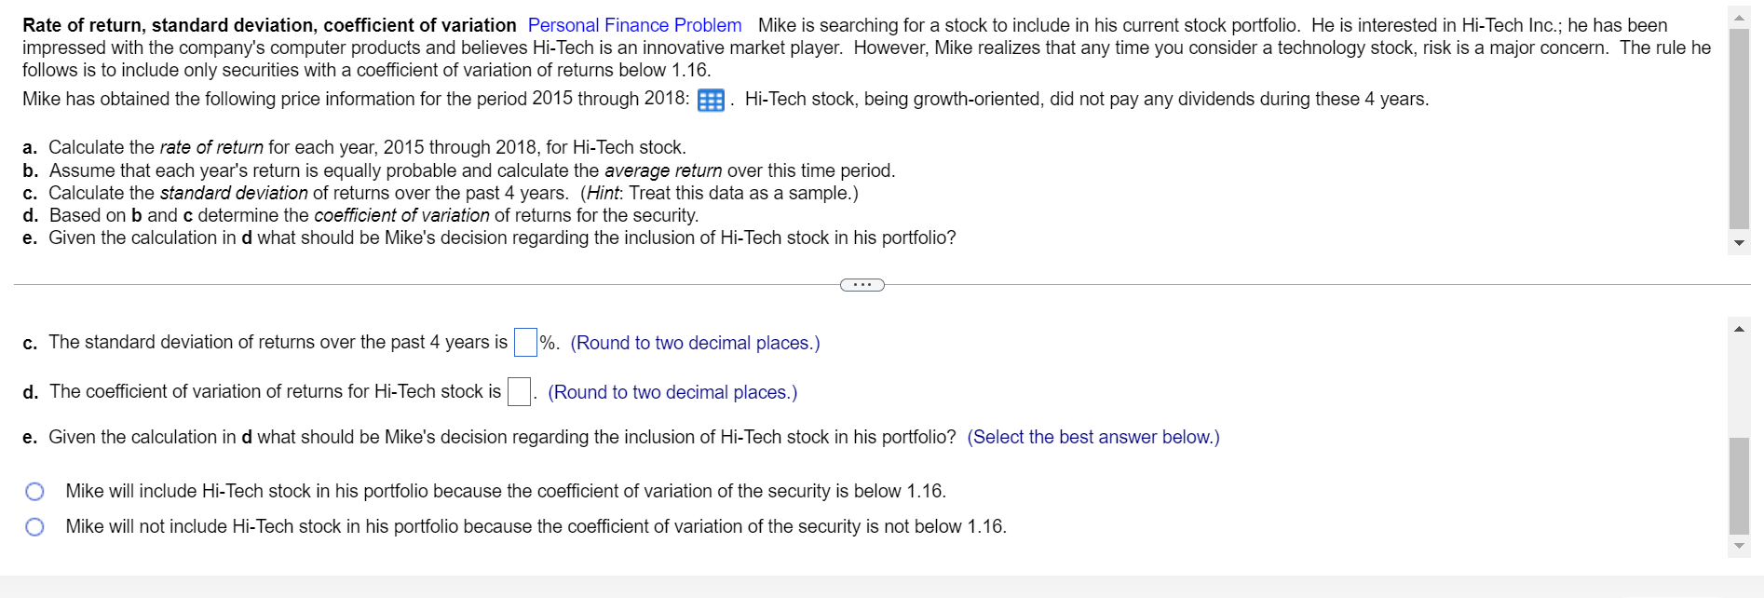Click the top scrollbar down arrow
The height and width of the screenshot is (598, 1764).
[1740, 242]
